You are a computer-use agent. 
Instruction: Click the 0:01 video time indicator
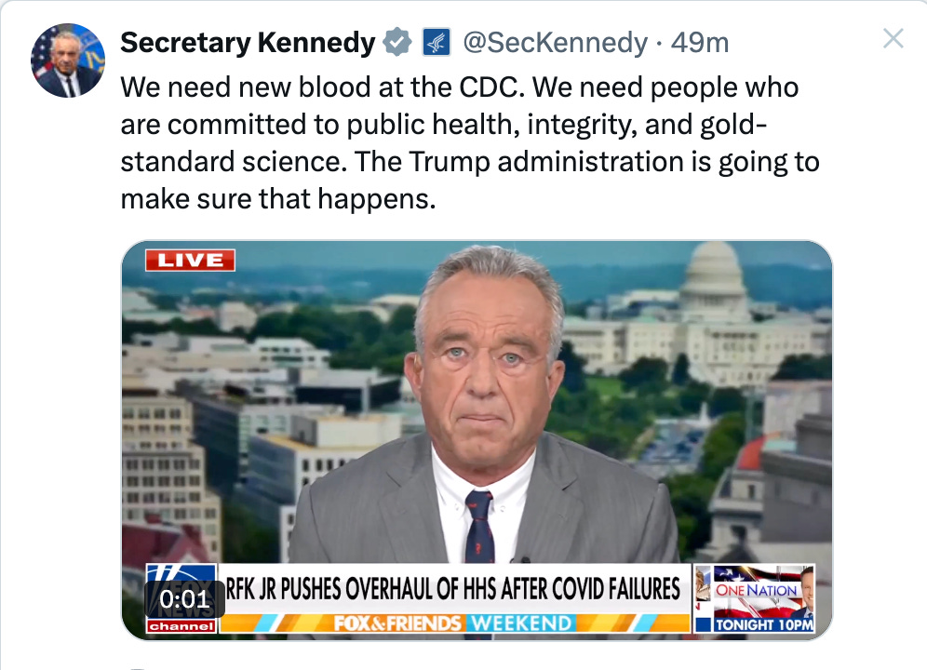pos(184,599)
